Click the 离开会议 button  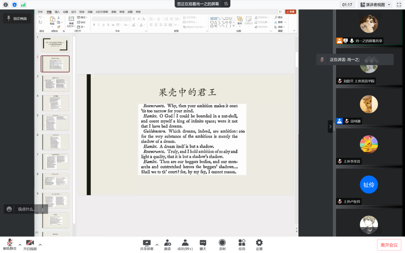point(389,245)
